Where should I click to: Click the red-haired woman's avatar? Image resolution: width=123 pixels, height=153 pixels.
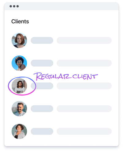(19, 40)
